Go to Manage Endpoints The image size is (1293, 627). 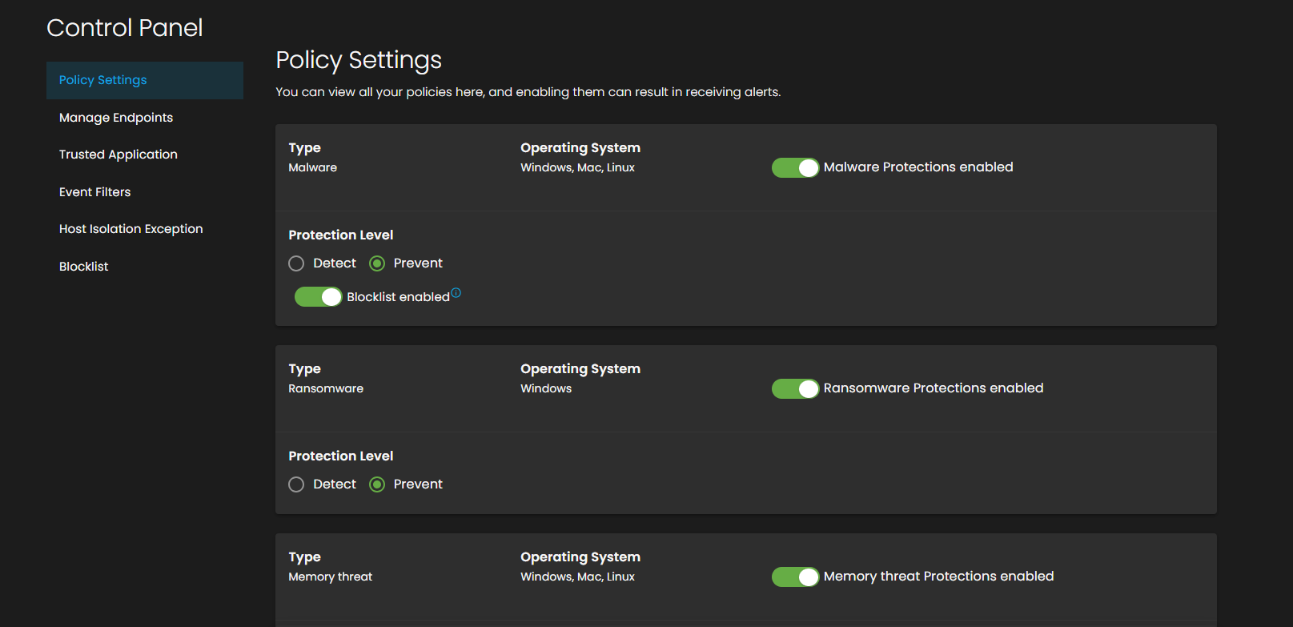tap(116, 118)
